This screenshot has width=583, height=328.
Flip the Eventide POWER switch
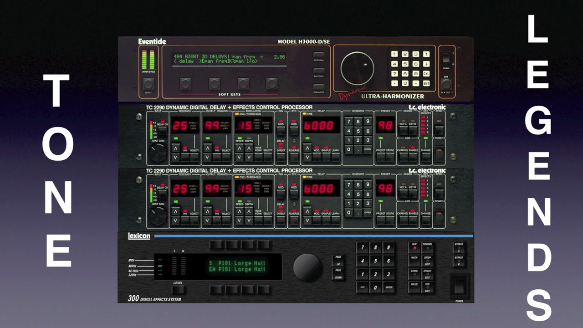446,58
